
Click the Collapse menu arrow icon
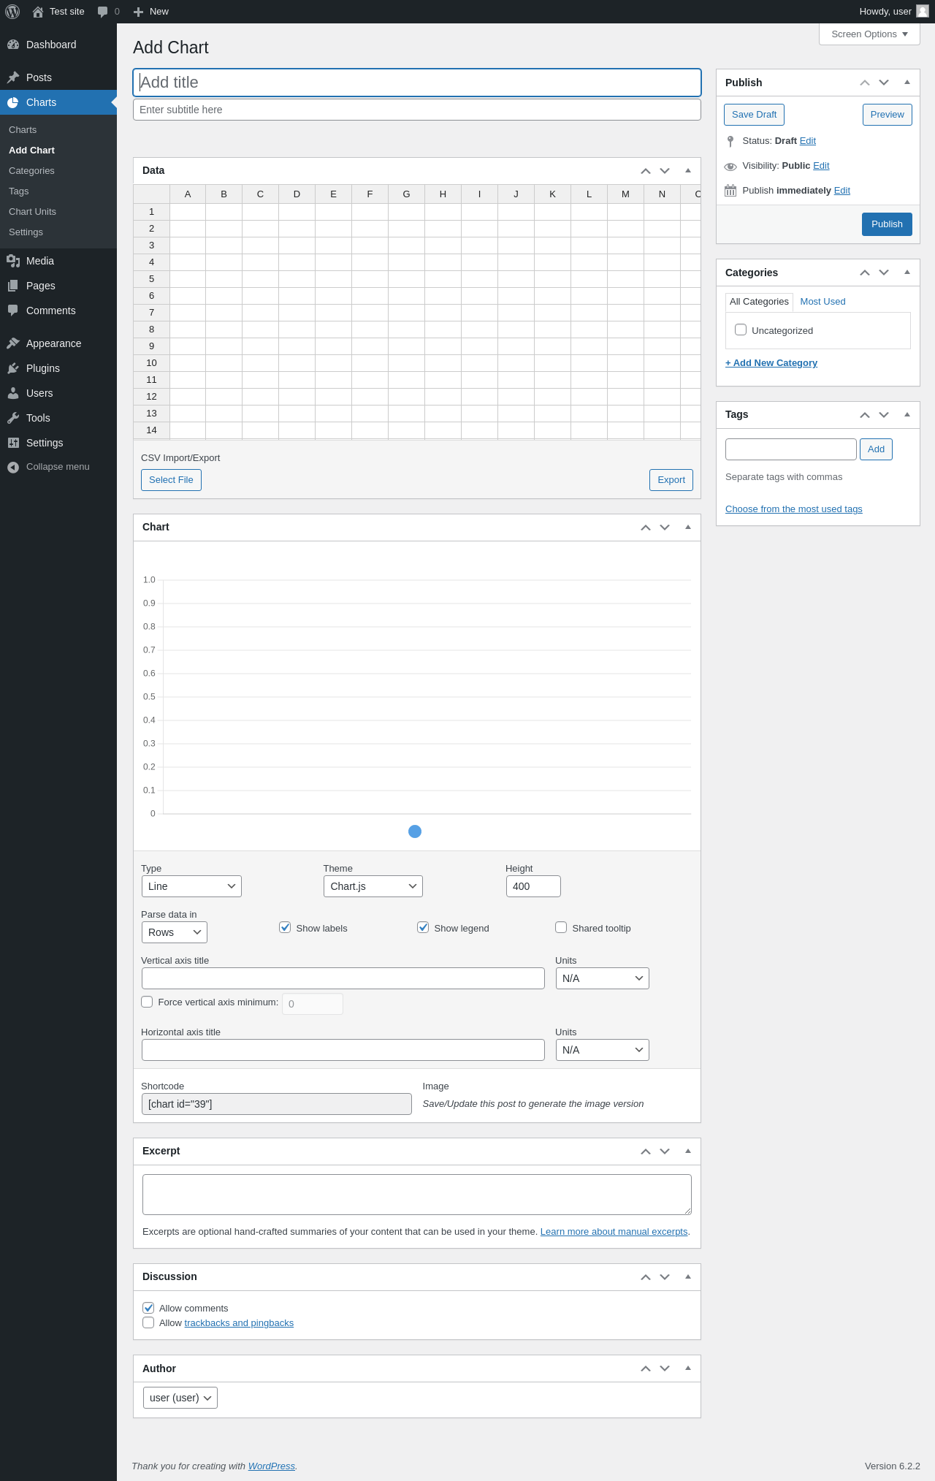point(13,467)
